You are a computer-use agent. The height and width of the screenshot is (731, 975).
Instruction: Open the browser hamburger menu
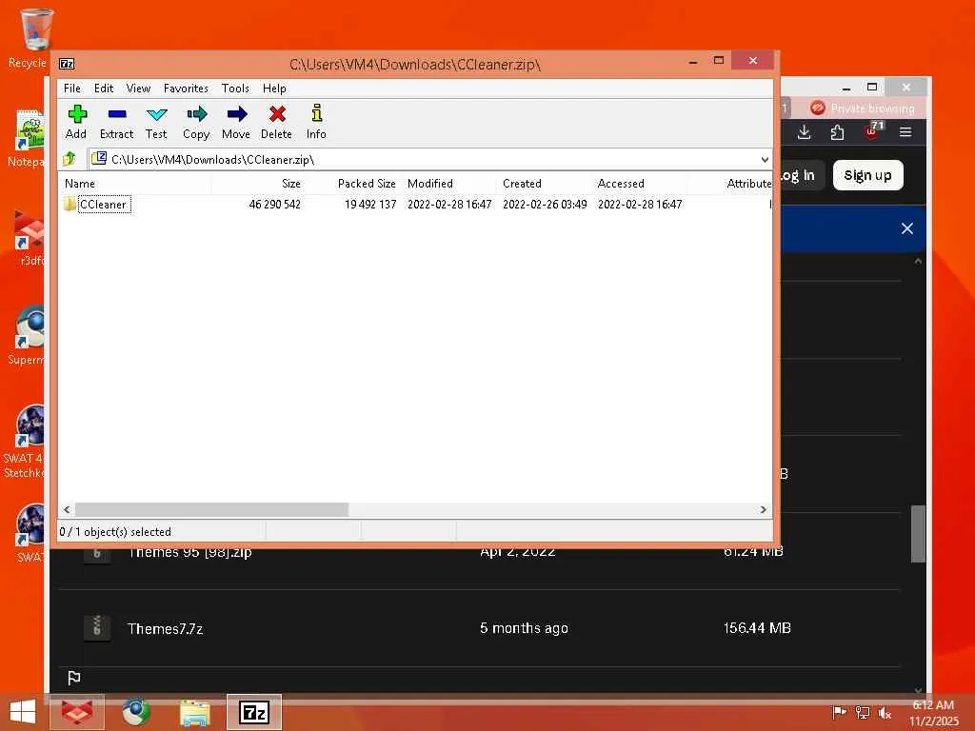905,131
